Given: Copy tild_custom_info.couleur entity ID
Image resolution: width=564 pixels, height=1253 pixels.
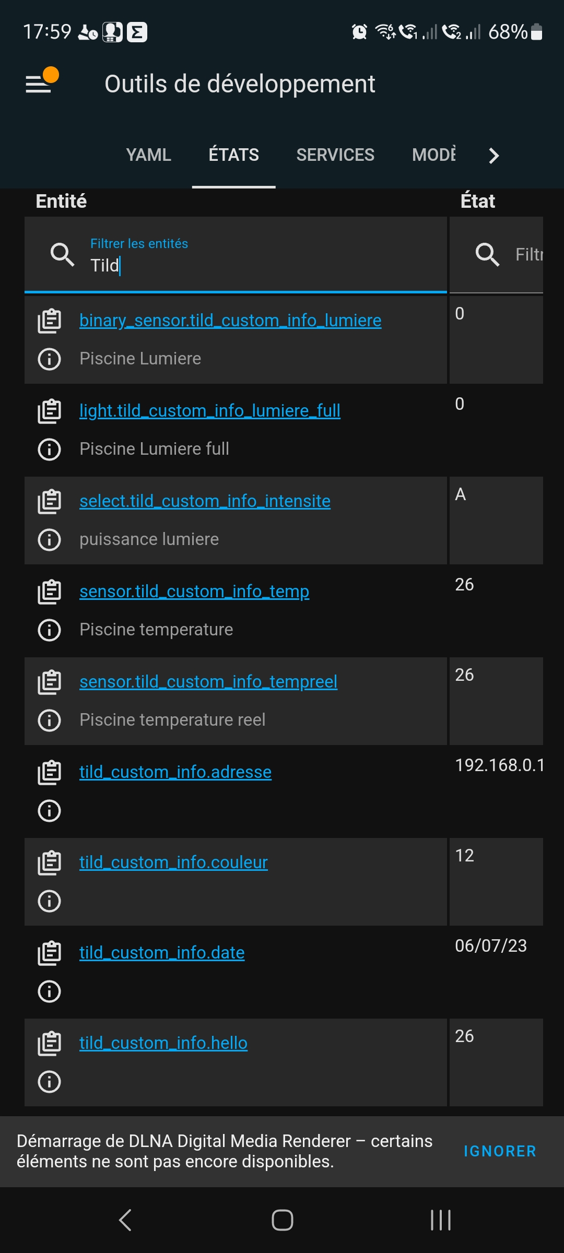Looking at the screenshot, I should (x=50, y=862).
